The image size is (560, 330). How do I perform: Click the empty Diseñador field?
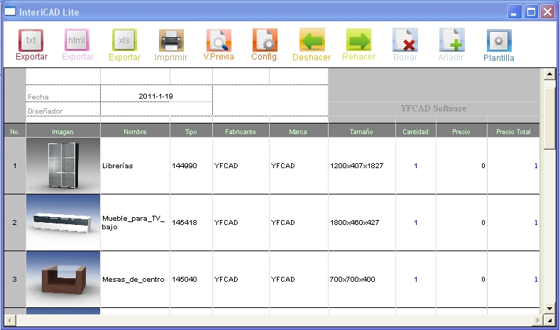click(x=156, y=109)
